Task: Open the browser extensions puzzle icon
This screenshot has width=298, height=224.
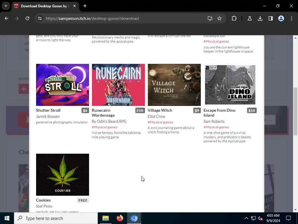Action: (234, 18)
